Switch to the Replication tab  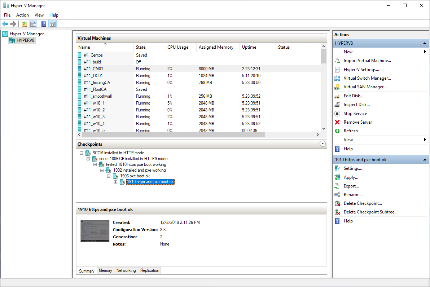[150, 270]
